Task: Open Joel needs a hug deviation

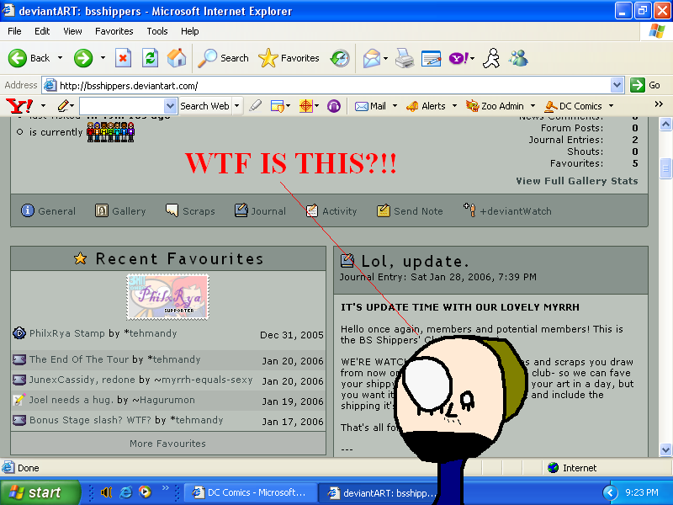Action: click(x=72, y=400)
